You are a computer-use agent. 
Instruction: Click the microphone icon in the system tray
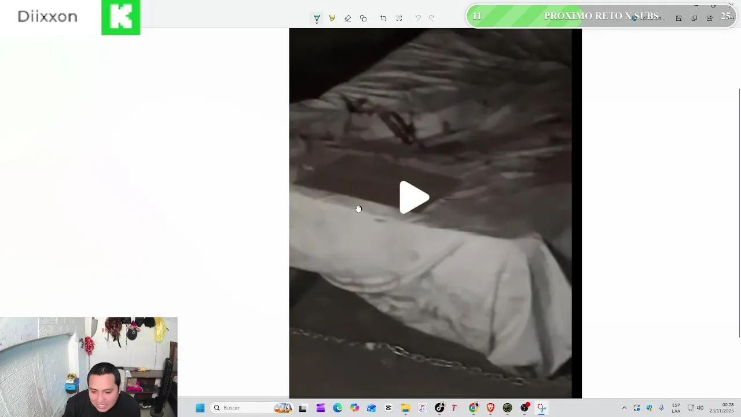[x=662, y=408]
